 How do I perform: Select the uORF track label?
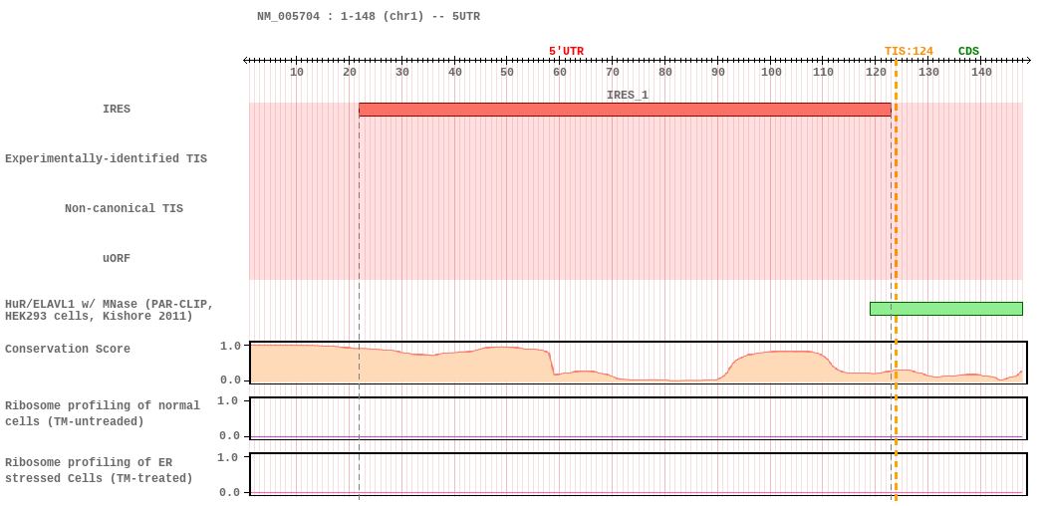pos(117,259)
